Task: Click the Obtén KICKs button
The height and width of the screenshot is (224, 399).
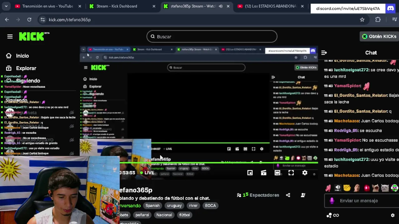Action: coord(379,36)
